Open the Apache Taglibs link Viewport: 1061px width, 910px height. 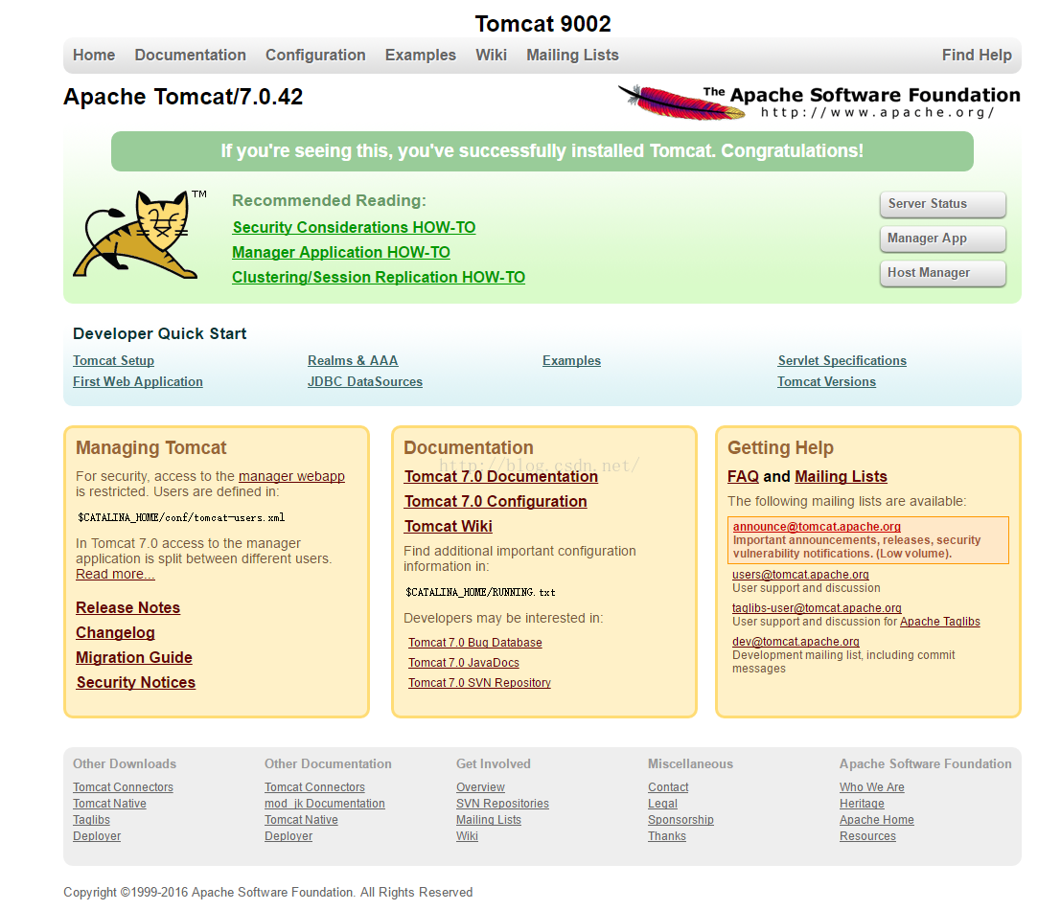[940, 622]
